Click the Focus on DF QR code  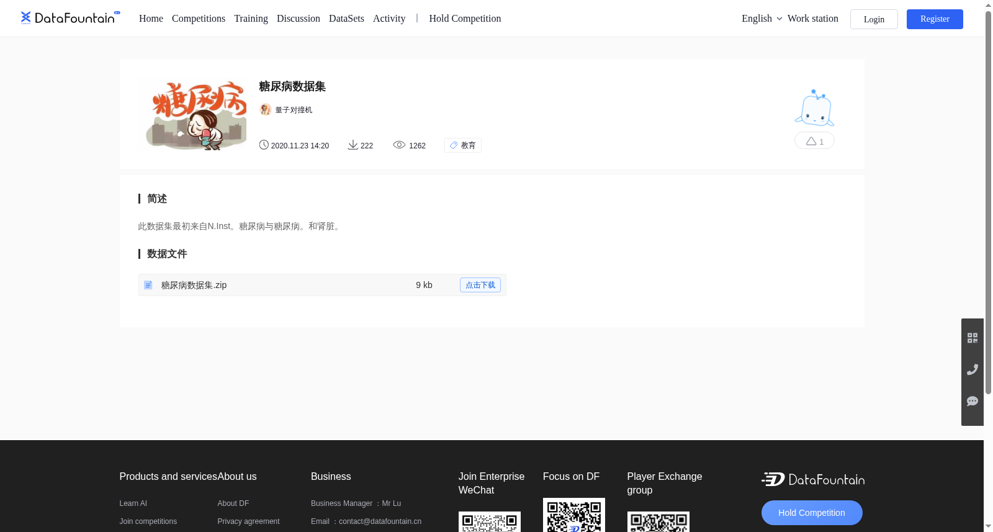(573, 515)
